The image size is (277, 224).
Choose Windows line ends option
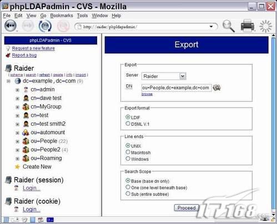point(128,159)
